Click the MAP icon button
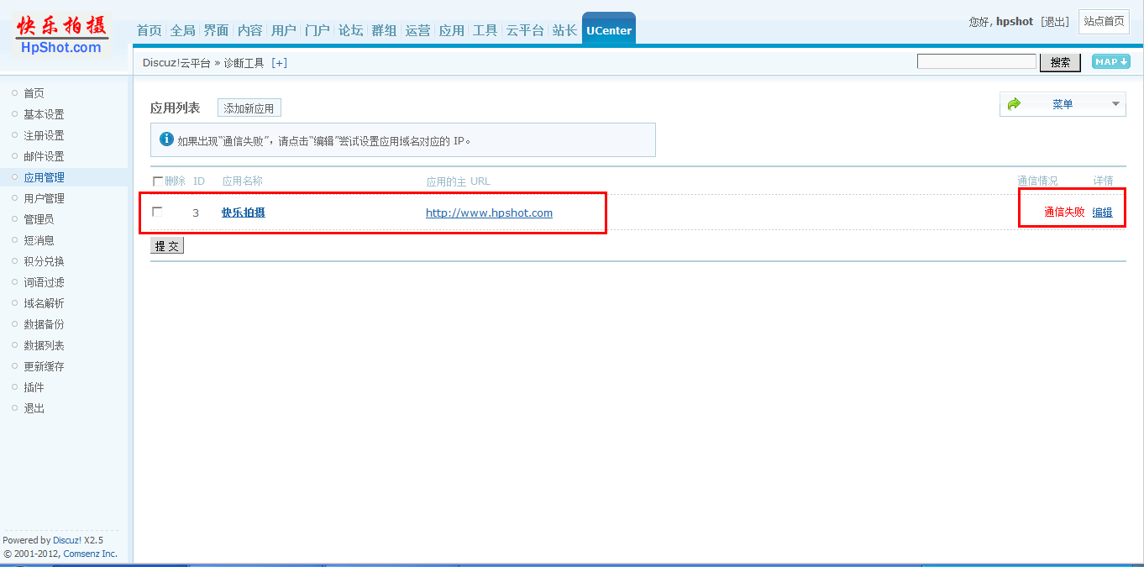This screenshot has height=567, width=1144. coord(1110,61)
